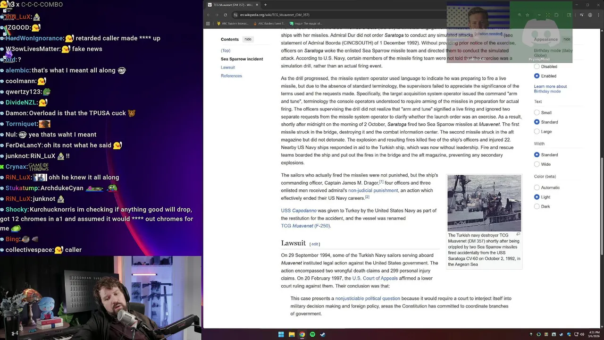Hide the Contents sidebar
The image size is (604, 340).
pyautogui.click(x=248, y=39)
